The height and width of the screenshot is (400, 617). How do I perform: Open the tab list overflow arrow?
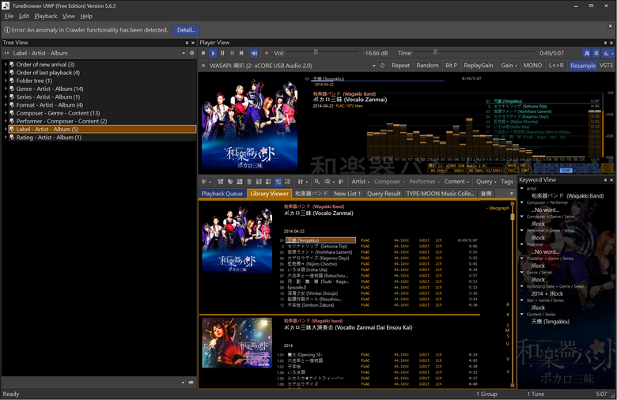(512, 194)
